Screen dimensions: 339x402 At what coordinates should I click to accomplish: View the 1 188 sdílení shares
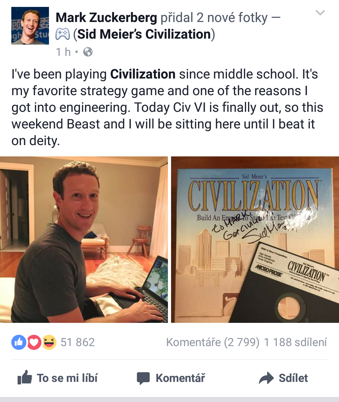[295, 342]
